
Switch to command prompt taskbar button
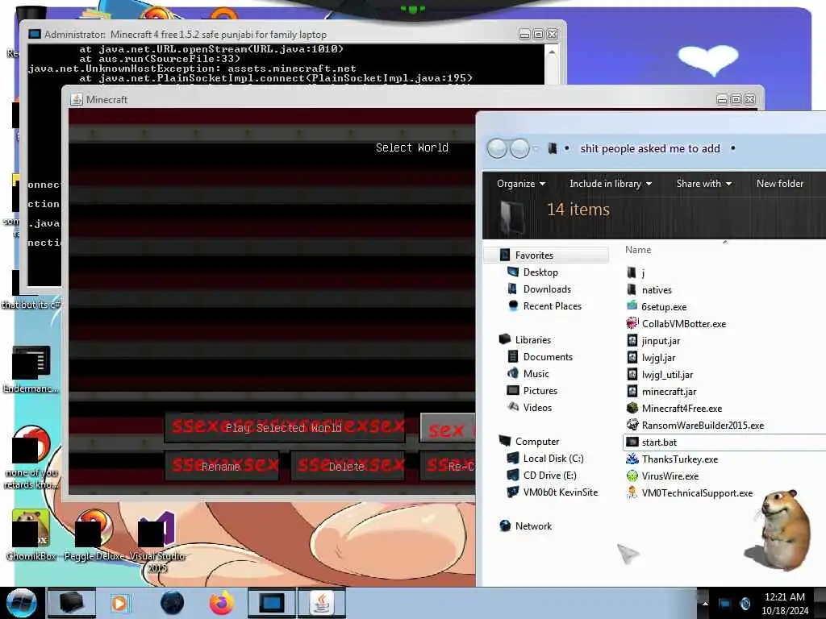point(272,603)
